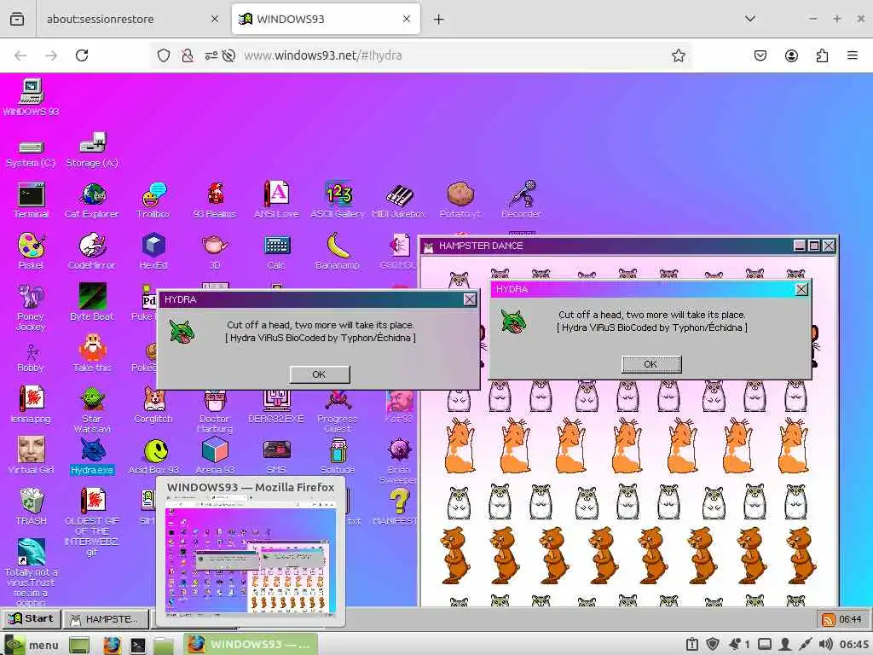Save page to Pocket icon
873x655 pixels.
[x=760, y=55]
